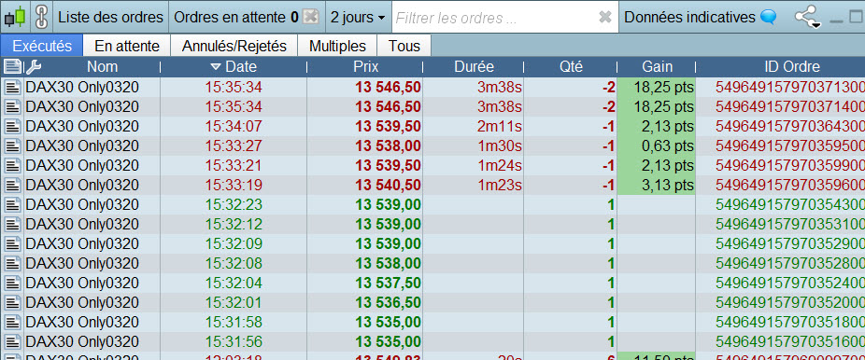Clear the order filter field
Image resolution: width=865 pixels, height=360 pixels.
pyautogui.click(x=605, y=18)
